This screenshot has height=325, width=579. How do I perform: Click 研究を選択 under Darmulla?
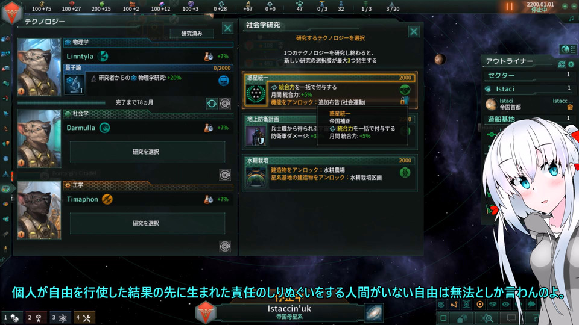pyautogui.click(x=147, y=152)
